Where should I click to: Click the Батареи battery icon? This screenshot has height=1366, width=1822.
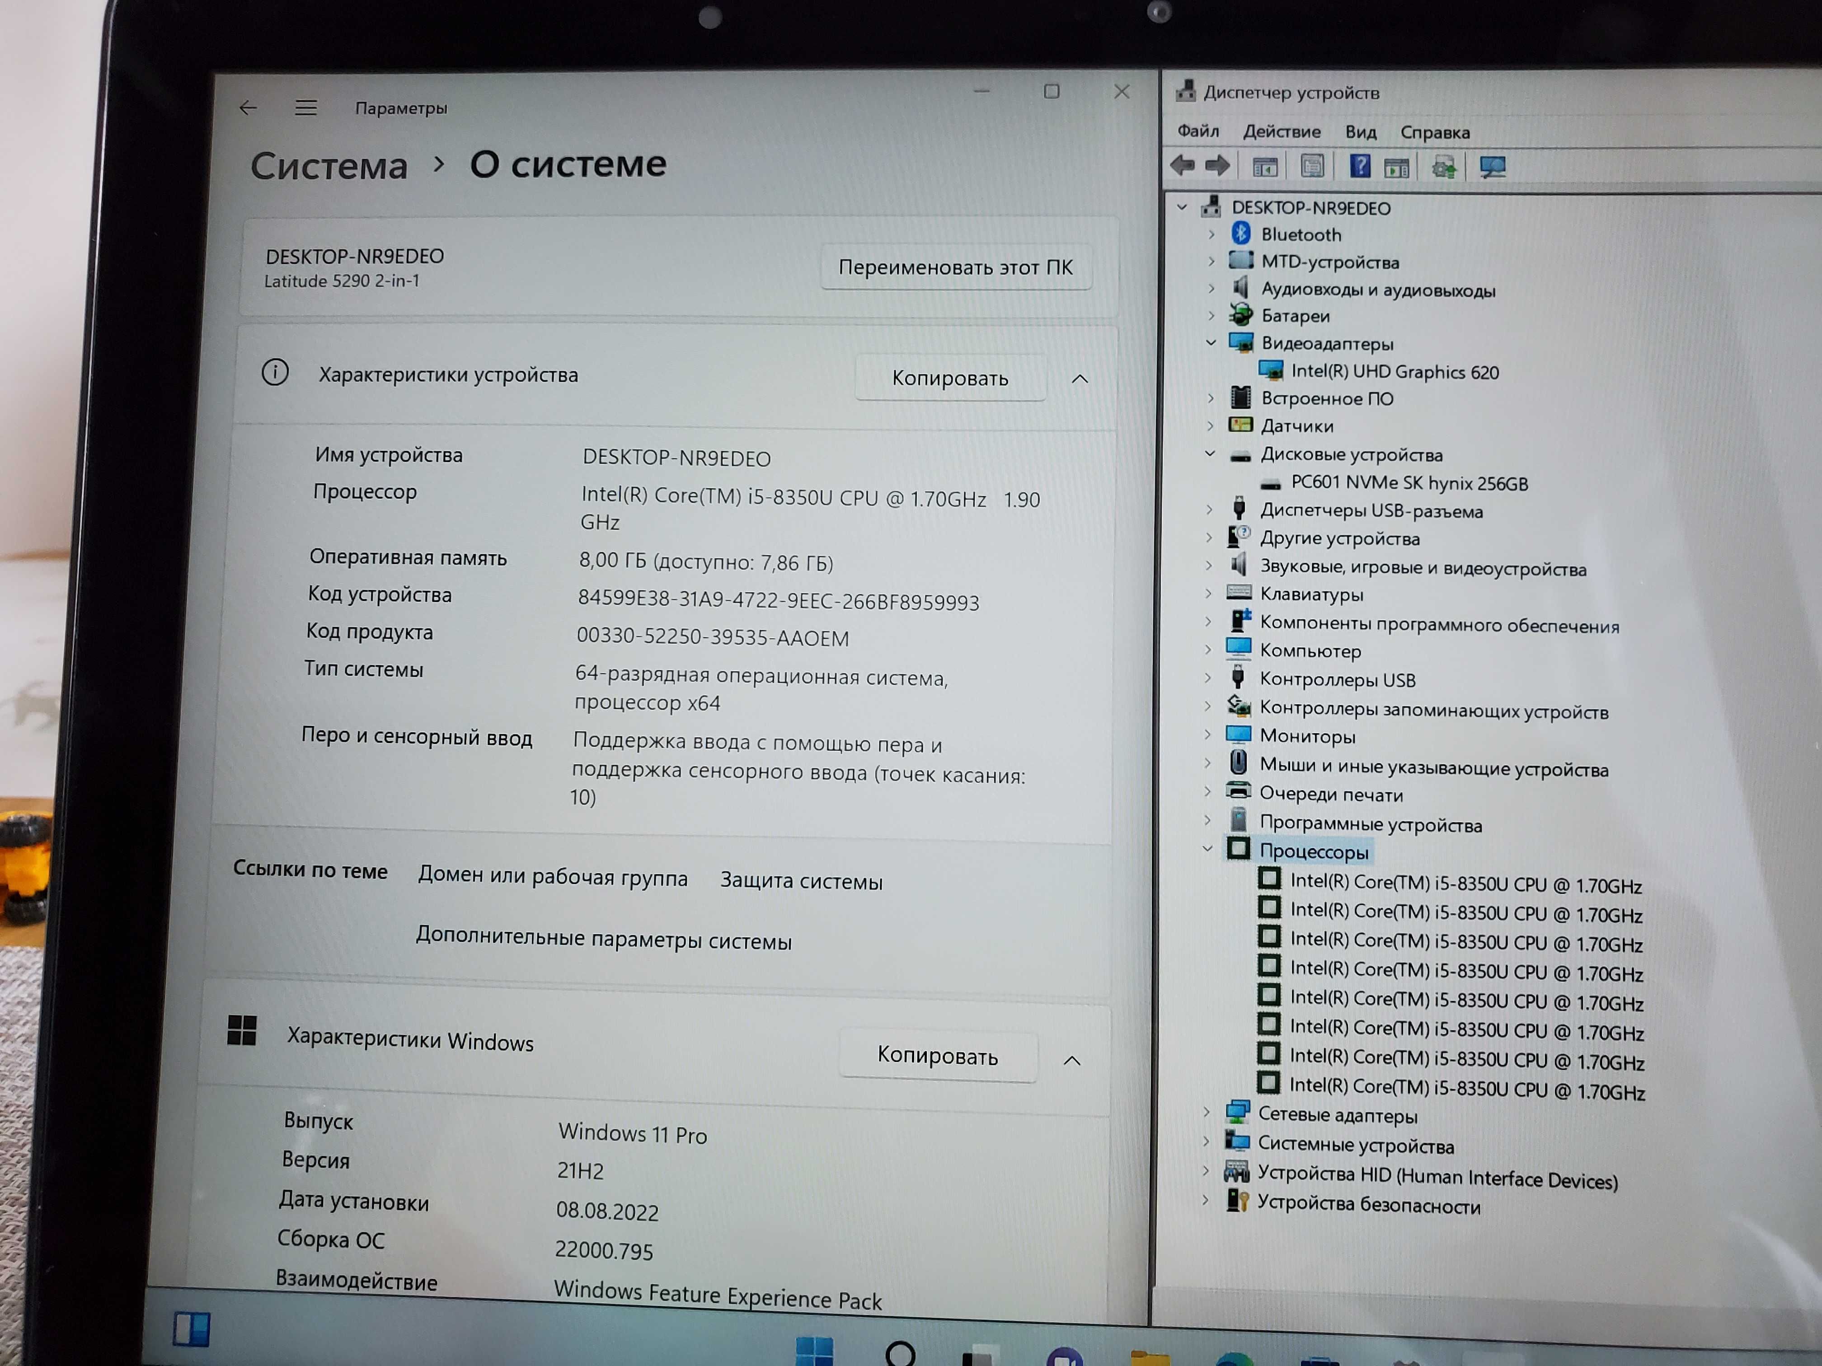1240,314
